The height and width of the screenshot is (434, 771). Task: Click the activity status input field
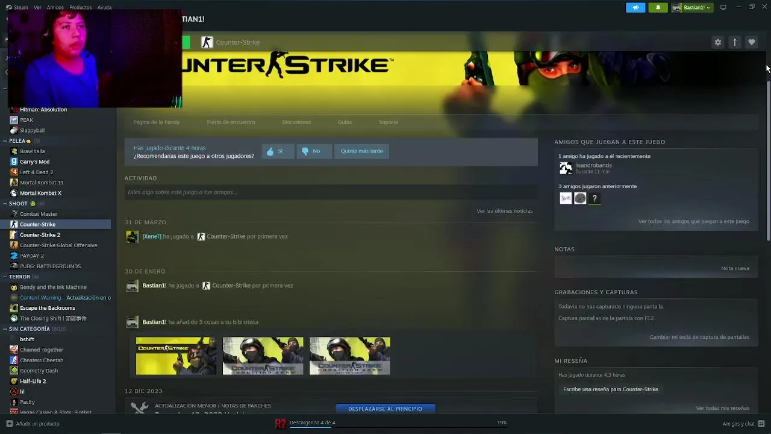[x=331, y=192]
